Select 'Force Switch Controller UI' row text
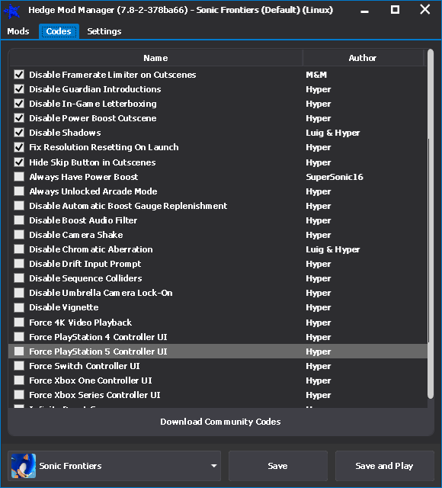The height and width of the screenshot is (488, 442). pos(85,366)
